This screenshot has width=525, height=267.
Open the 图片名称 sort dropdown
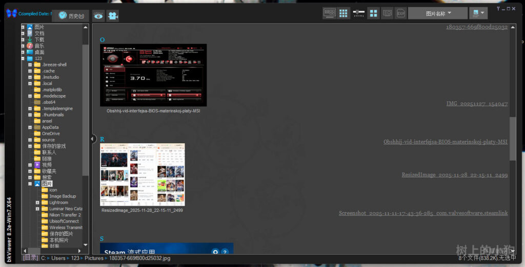pyautogui.click(x=437, y=13)
